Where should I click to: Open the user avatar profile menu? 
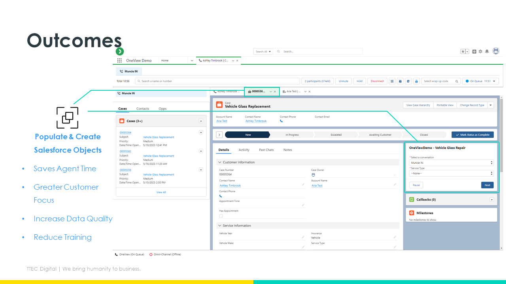(x=496, y=51)
